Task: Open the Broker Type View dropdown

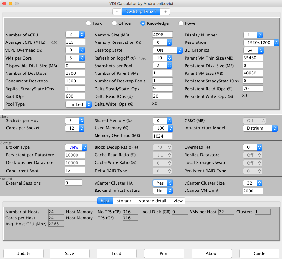Action: pyautogui.click(x=76, y=147)
